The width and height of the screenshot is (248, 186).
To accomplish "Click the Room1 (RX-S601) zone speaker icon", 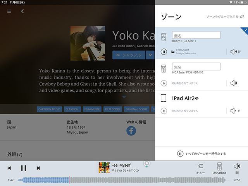I will [x=164, y=37].
